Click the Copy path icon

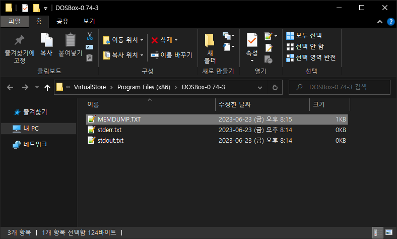pos(89,47)
